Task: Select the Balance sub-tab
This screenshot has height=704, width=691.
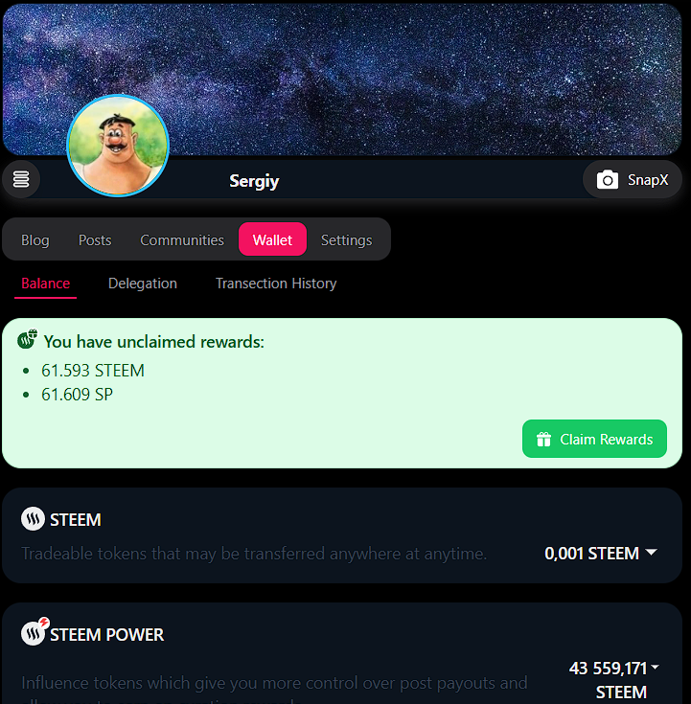Action: 45,284
